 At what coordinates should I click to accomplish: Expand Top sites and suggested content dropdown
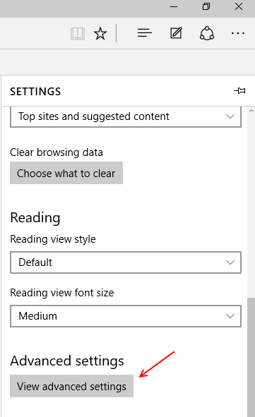pos(126,116)
